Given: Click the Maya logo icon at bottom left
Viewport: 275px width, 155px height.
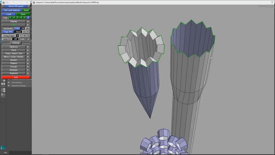Looking at the screenshot, I should [3, 147].
